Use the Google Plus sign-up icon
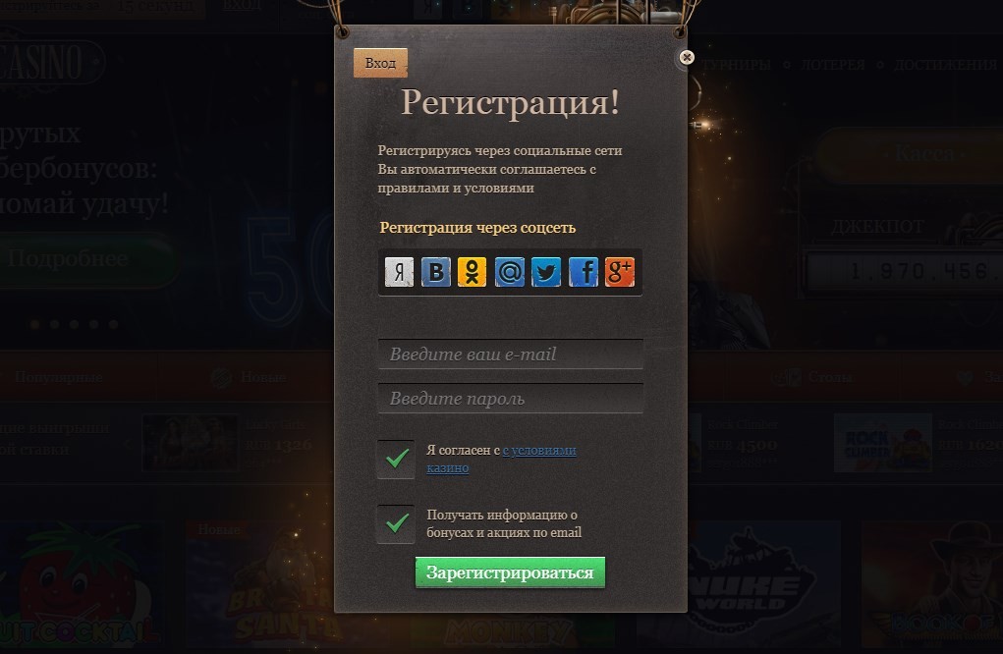 tap(620, 272)
